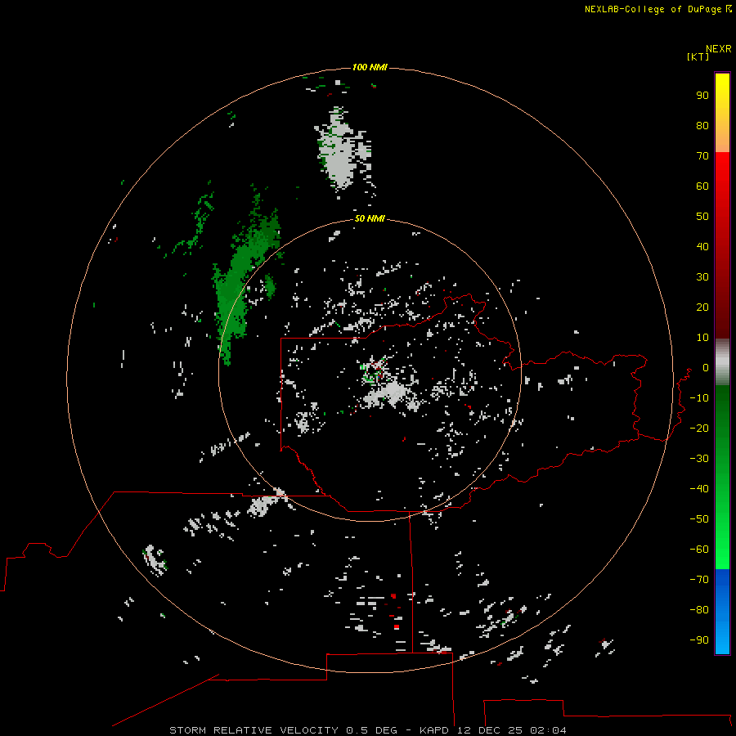Click the 70 value on velocity scale
Screen dimensions: 736x736
702,156
